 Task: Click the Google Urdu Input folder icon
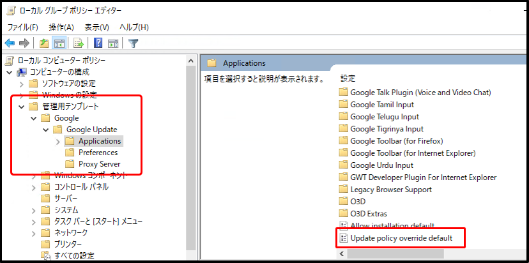(344, 165)
